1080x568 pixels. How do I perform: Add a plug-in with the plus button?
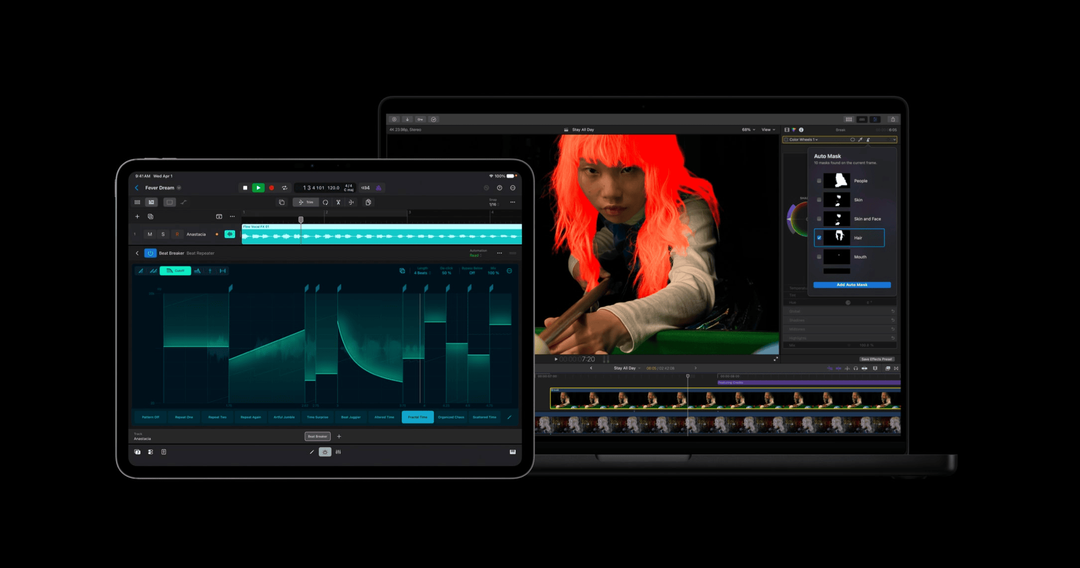339,436
